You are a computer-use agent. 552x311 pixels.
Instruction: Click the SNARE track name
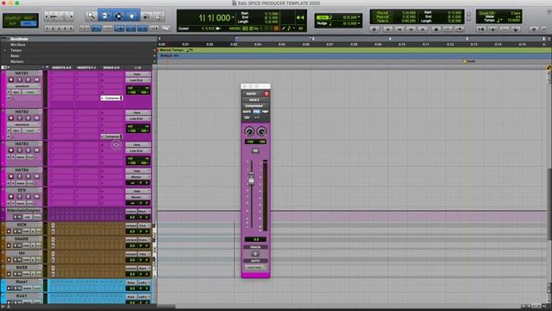[x=22, y=238]
